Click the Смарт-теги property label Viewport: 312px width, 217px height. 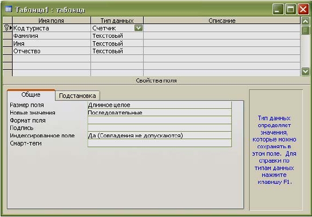point(26,143)
